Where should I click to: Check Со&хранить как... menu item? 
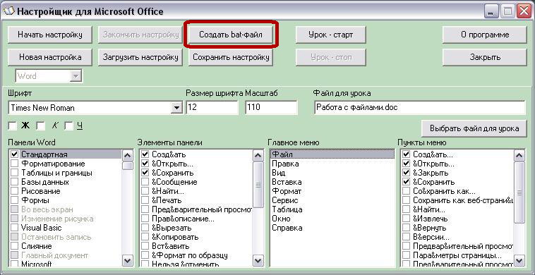coord(406,191)
